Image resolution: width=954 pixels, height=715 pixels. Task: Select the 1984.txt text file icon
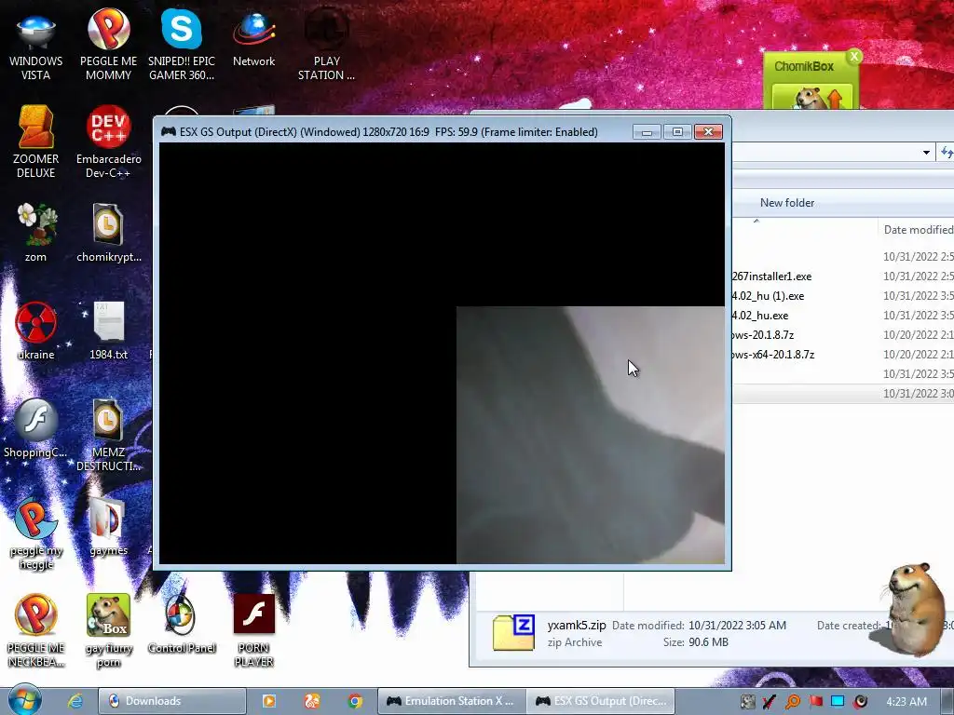pyautogui.click(x=108, y=331)
